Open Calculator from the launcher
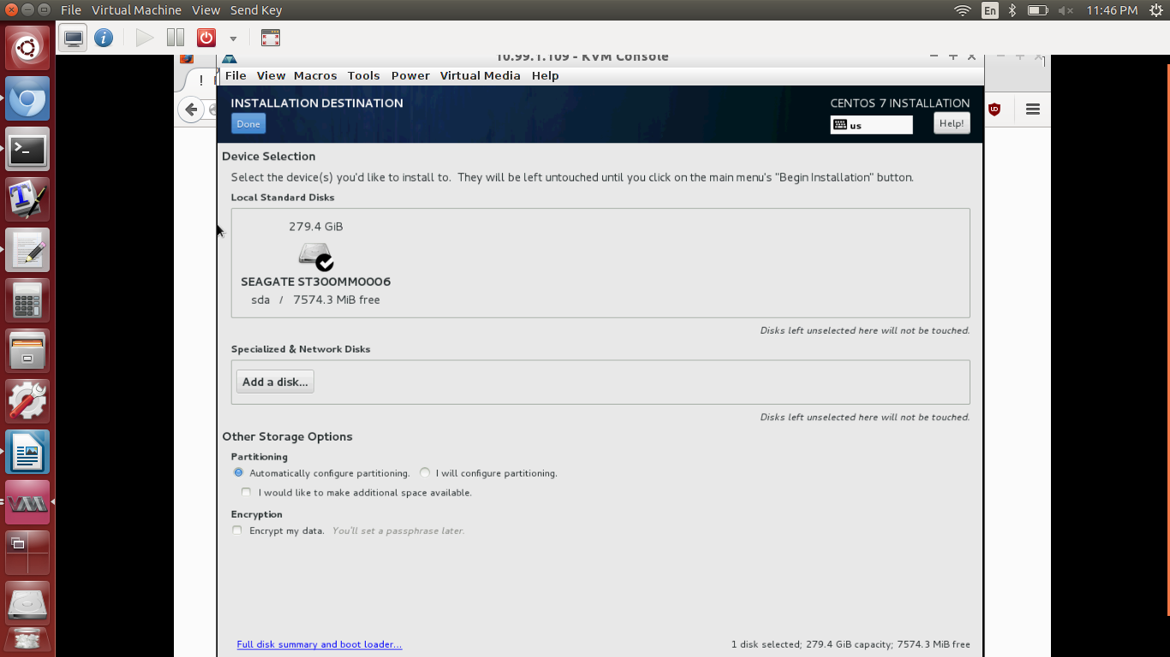1170x657 pixels. click(28, 300)
